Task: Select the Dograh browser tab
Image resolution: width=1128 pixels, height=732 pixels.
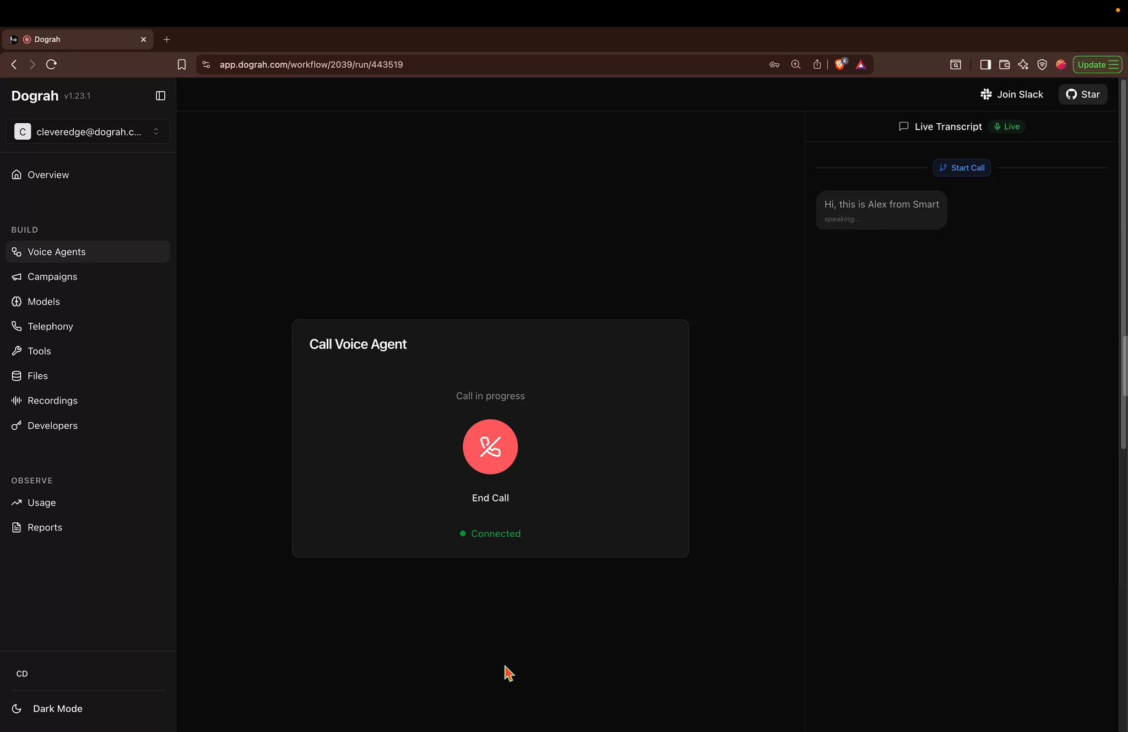Action: click(x=77, y=39)
